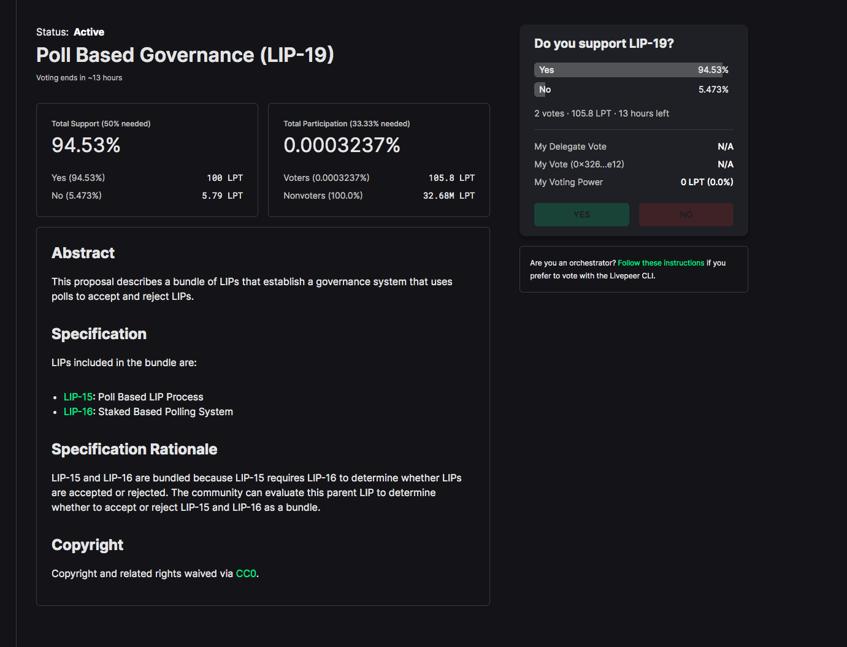Click the 'Nonvoters (100.0%)' label
The width and height of the screenshot is (847, 647).
click(x=323, y=196)
